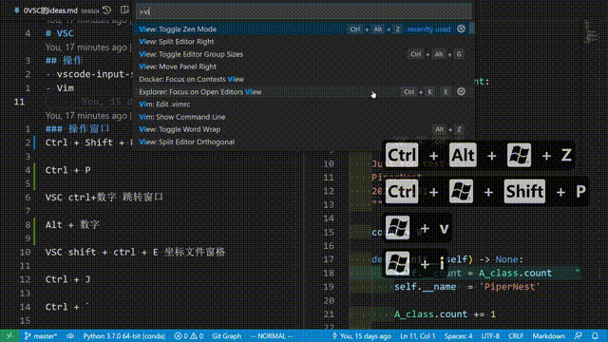Focus the command palette input field
Viewport: 608px width, 342px height.
click(x=304, y=11)
